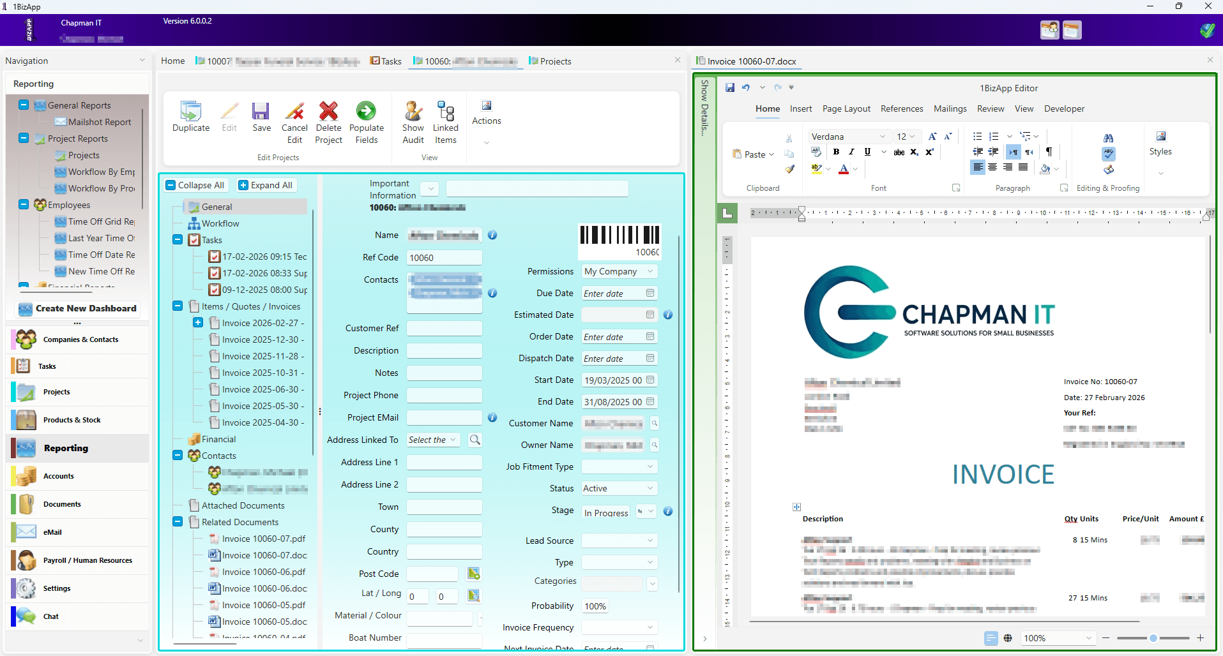This screenshot has height=656, width=1223.
Task: Click the bullet list icon
Action: 977,137
